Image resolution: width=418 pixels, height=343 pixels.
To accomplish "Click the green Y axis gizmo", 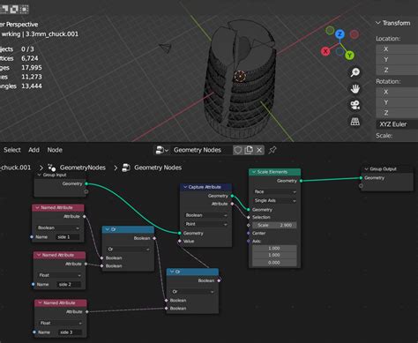I will click(349, 55).
